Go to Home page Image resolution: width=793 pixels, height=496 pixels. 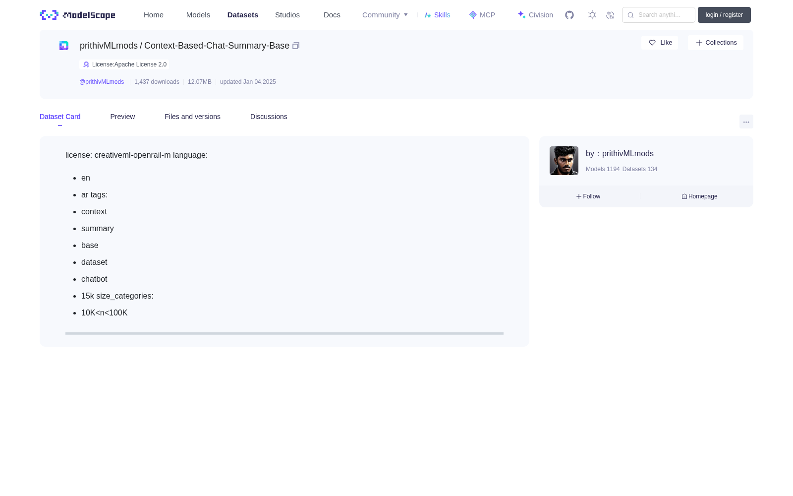(154, 15)
